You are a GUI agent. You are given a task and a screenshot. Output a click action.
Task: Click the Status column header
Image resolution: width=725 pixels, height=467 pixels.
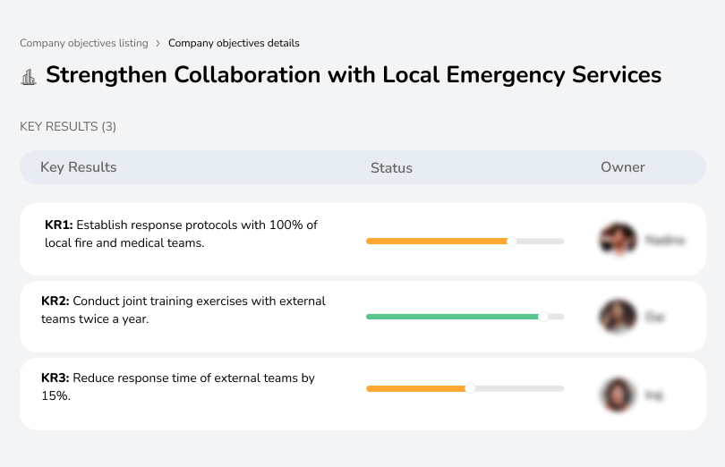click(x=391, y=168)
